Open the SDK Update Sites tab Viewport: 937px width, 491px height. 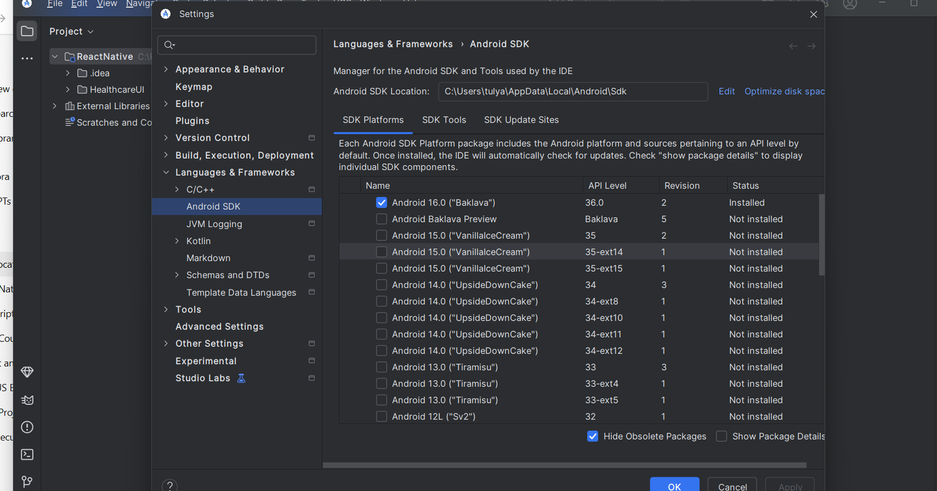(x=521, y=120)
